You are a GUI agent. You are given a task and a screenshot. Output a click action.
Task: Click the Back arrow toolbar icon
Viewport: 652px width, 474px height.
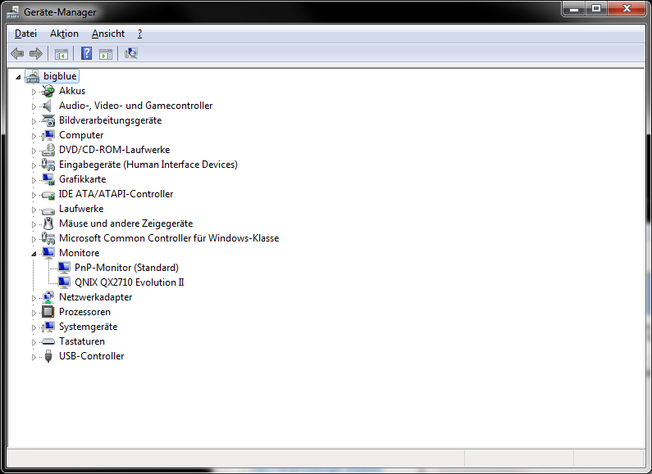pyautogui.click(x=17, y=53)
